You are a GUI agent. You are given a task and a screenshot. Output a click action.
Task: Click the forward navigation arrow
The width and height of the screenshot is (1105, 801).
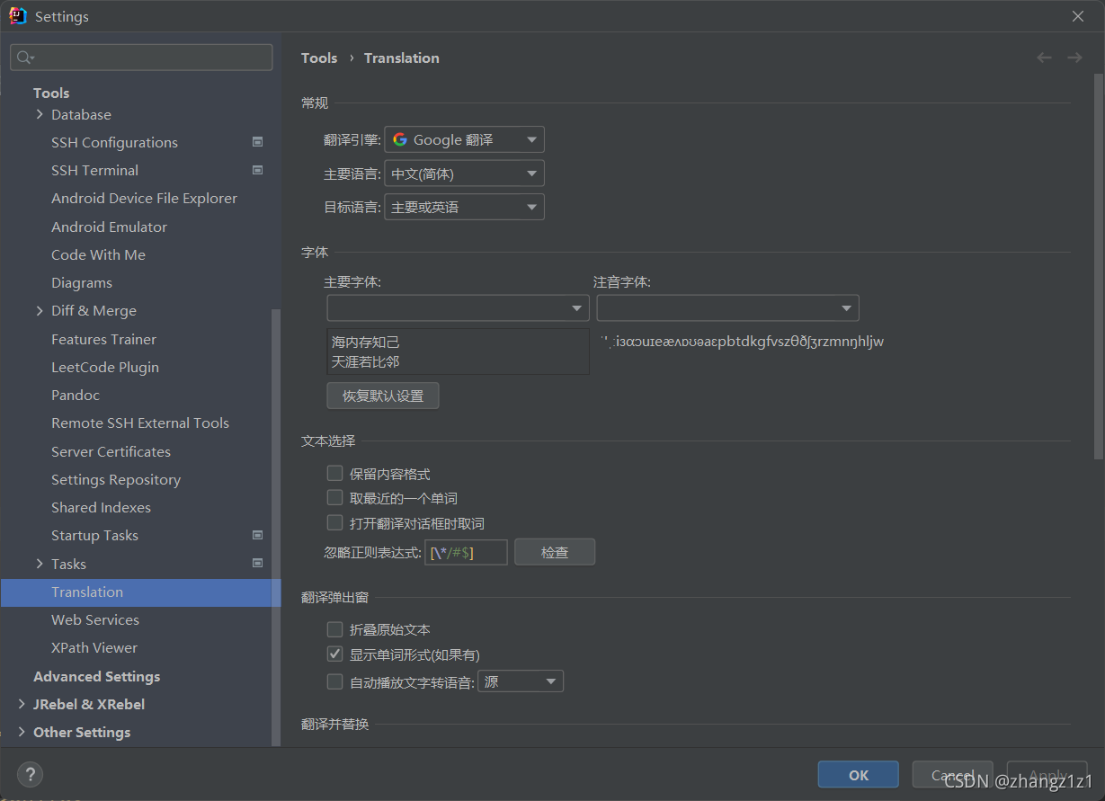(1074, 58)
